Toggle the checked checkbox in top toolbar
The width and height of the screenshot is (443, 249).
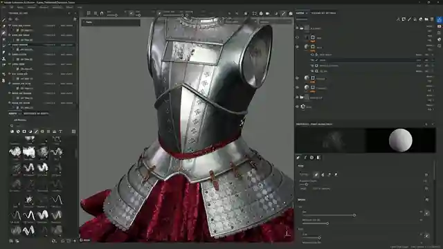[x=132, y=13]
